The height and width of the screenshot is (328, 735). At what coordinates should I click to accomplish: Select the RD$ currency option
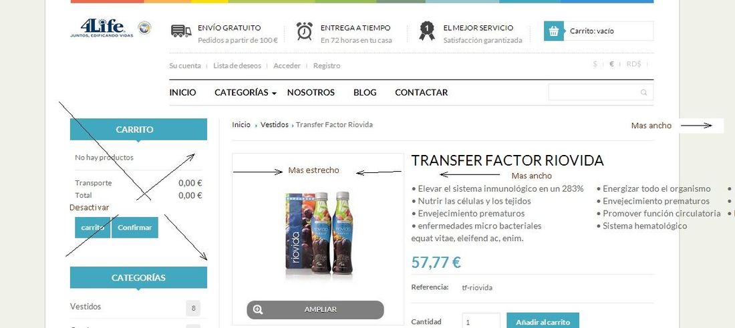point(633,63)
